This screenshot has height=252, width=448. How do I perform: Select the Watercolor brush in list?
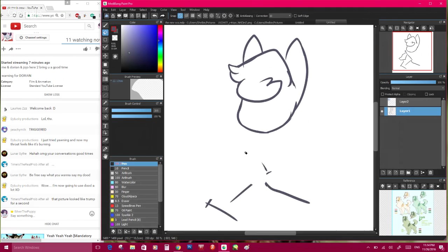(x=134, y=182)
